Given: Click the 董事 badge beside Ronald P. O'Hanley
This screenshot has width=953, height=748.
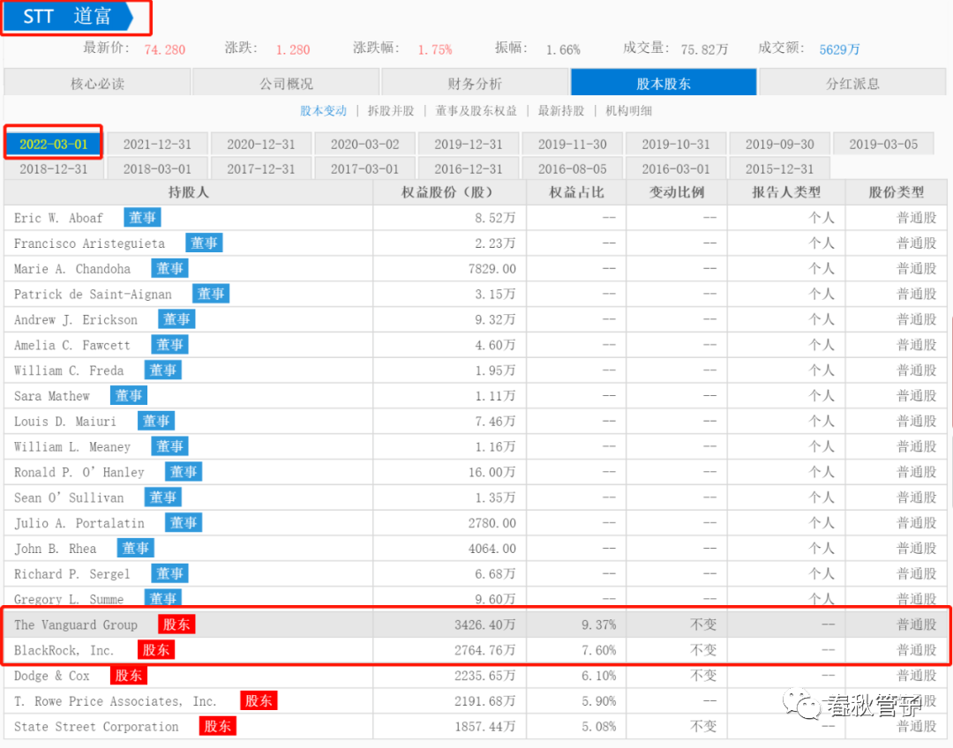Looking at the screenshot, I should point(184,472).
